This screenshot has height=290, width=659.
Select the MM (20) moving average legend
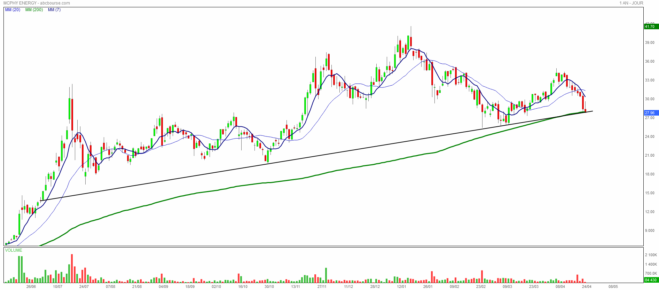click(x=13, y=10)
